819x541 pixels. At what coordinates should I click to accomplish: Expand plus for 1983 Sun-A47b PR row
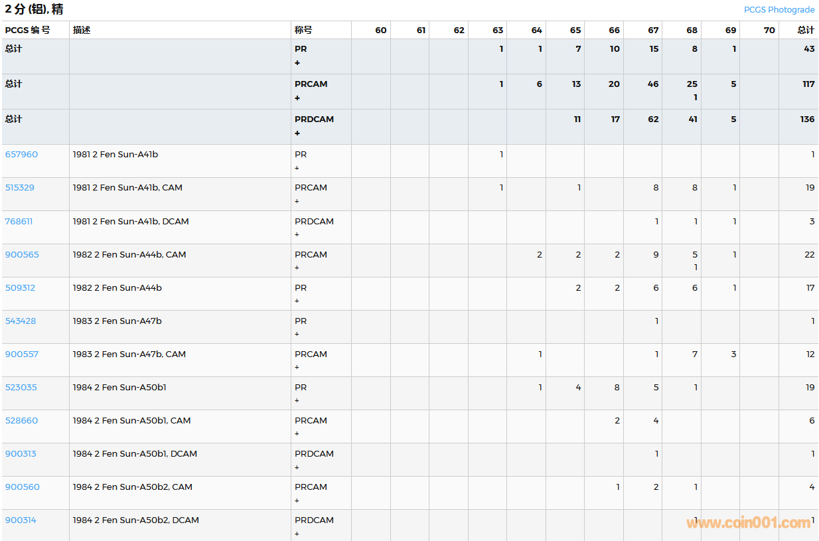(x=297, y=335)
